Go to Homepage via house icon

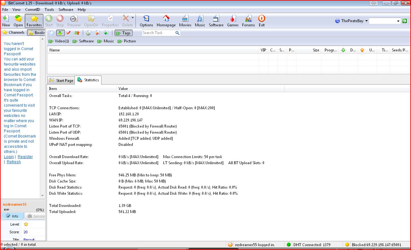(x=166, y=21)
